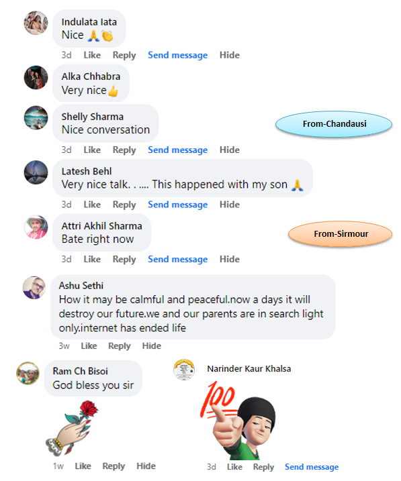The width and height of the screenshot is (401, 481).
Task: Click Ram Ch Bisoi's avatar
Action: 28,373
